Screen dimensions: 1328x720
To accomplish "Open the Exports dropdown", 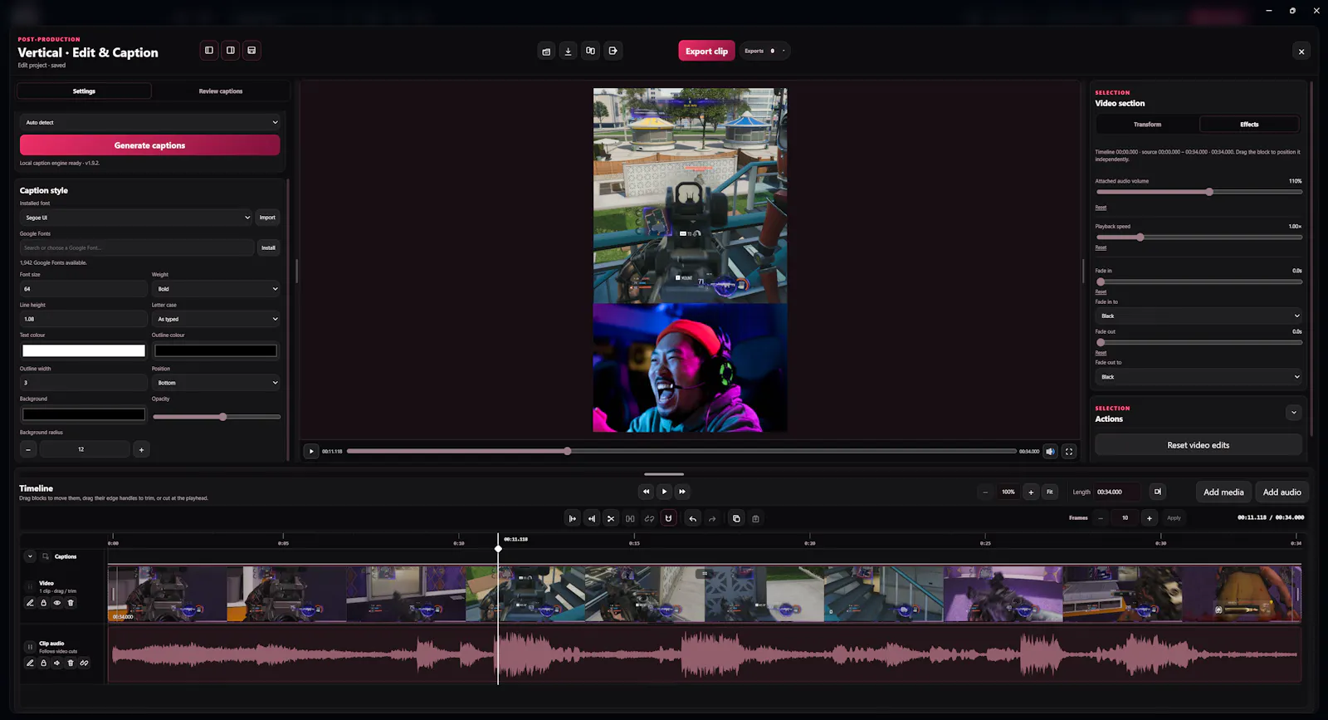I will [764, 51].
